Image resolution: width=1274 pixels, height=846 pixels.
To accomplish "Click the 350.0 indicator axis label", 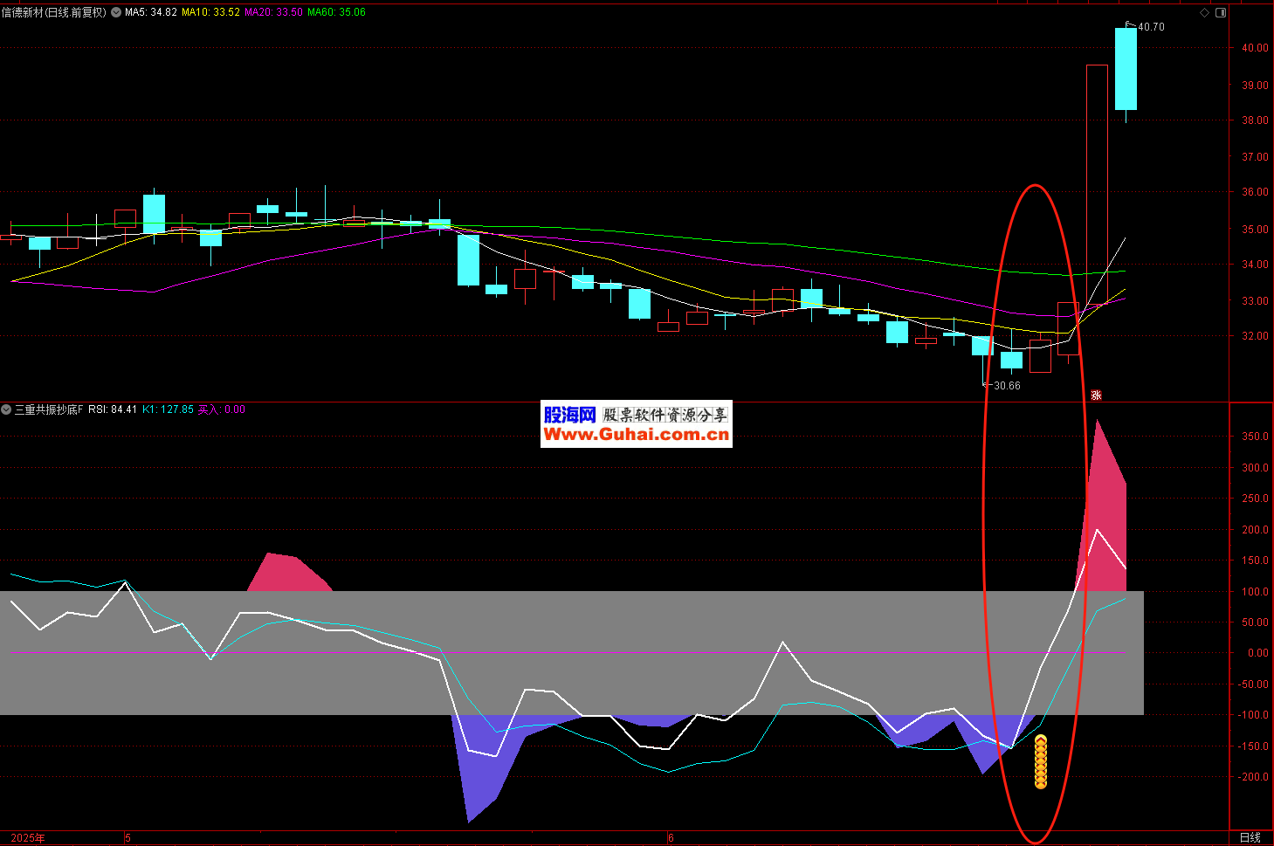I will [x=1255, y=437].
